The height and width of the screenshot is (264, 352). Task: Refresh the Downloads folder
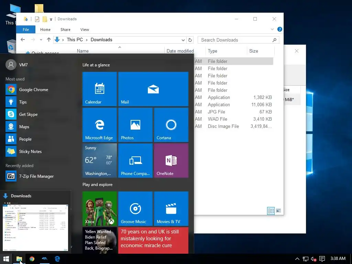pyautogui.click(x=190, y=40)
